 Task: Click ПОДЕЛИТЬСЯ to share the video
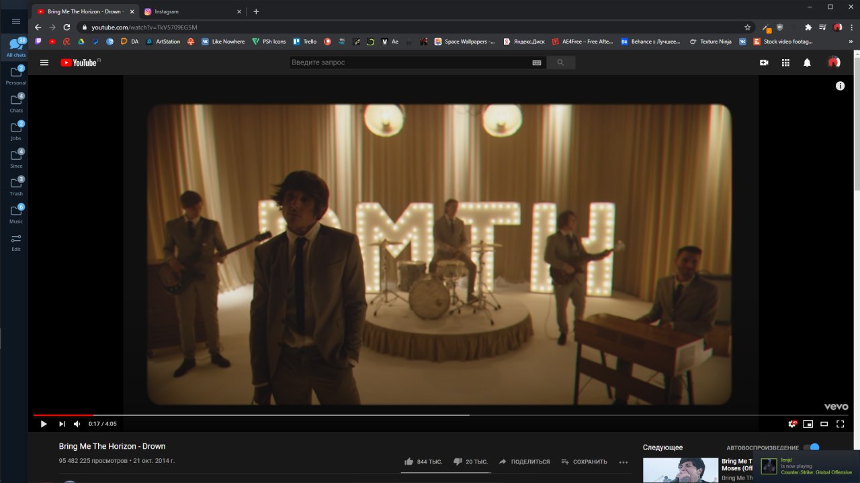pos(524,462)
